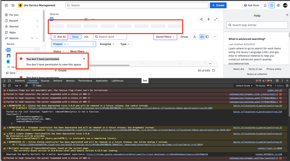Switch to the Lighthouse tab
The width and height of the screenshot is (290, 161).
coord(117,81)
